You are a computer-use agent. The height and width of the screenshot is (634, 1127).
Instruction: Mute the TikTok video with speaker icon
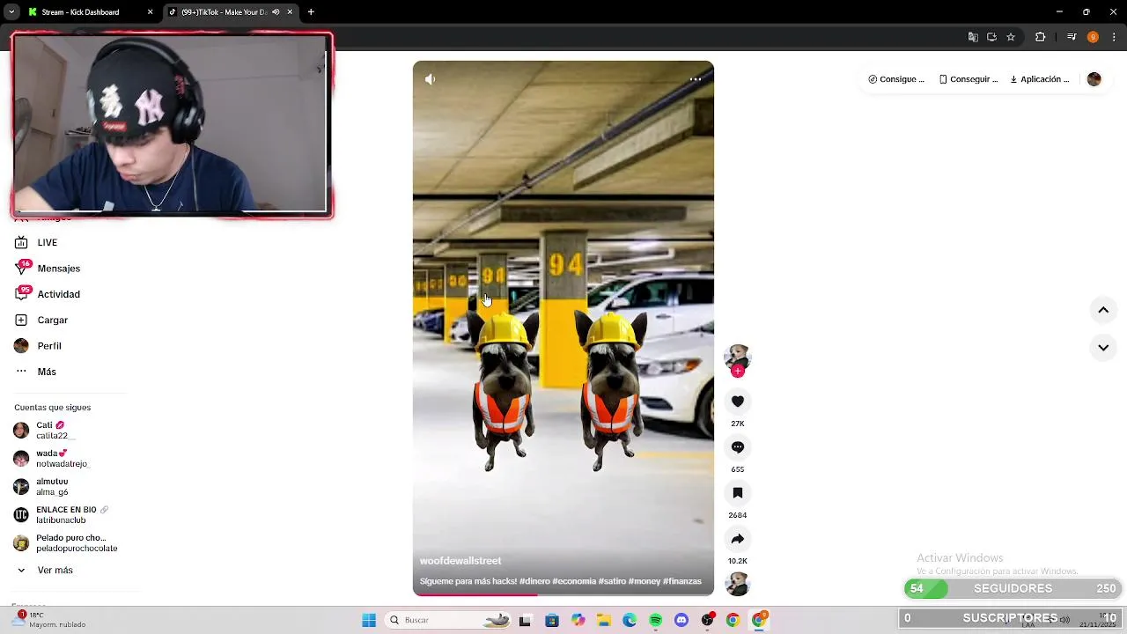[x=430, y=79]
